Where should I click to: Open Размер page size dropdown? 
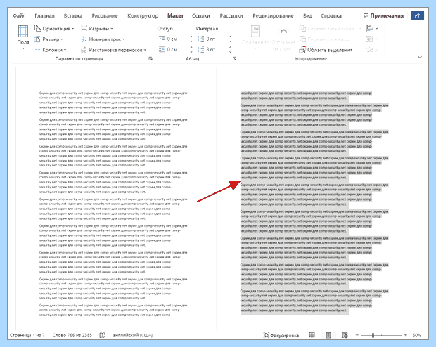[49, 39]
